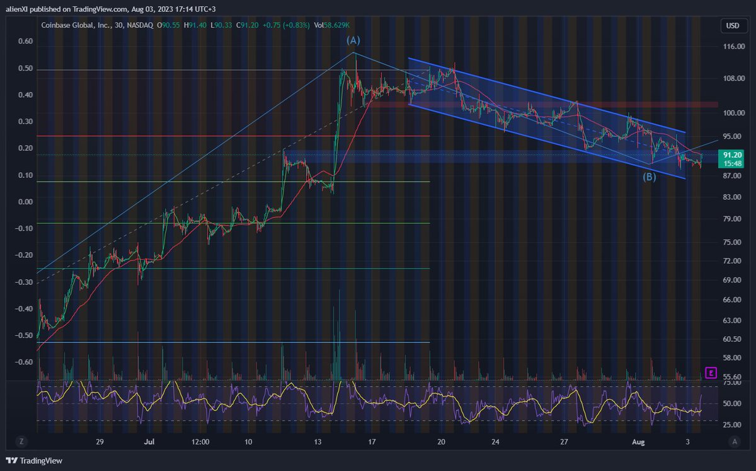
Task: Click the 29 date on time axis
Action: [99, 442]
